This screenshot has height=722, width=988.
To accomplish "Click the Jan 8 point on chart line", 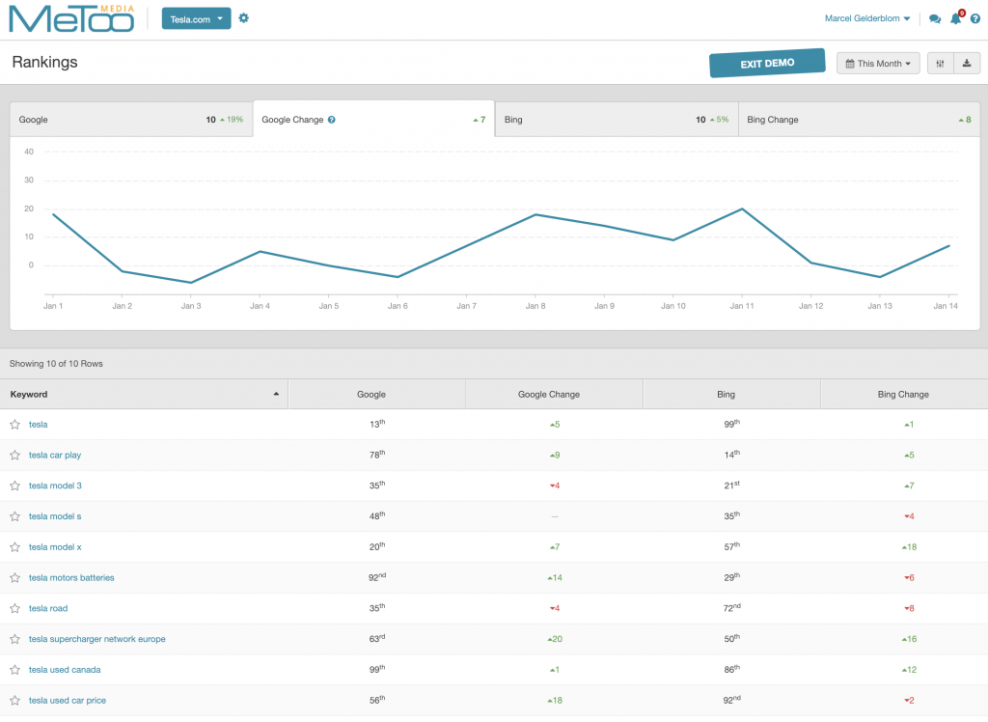I will 535,214.
